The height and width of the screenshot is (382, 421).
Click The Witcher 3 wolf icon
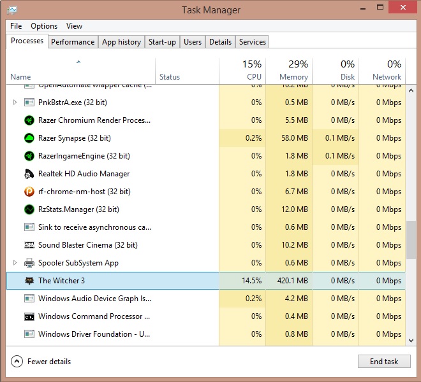tap(29, 281)
